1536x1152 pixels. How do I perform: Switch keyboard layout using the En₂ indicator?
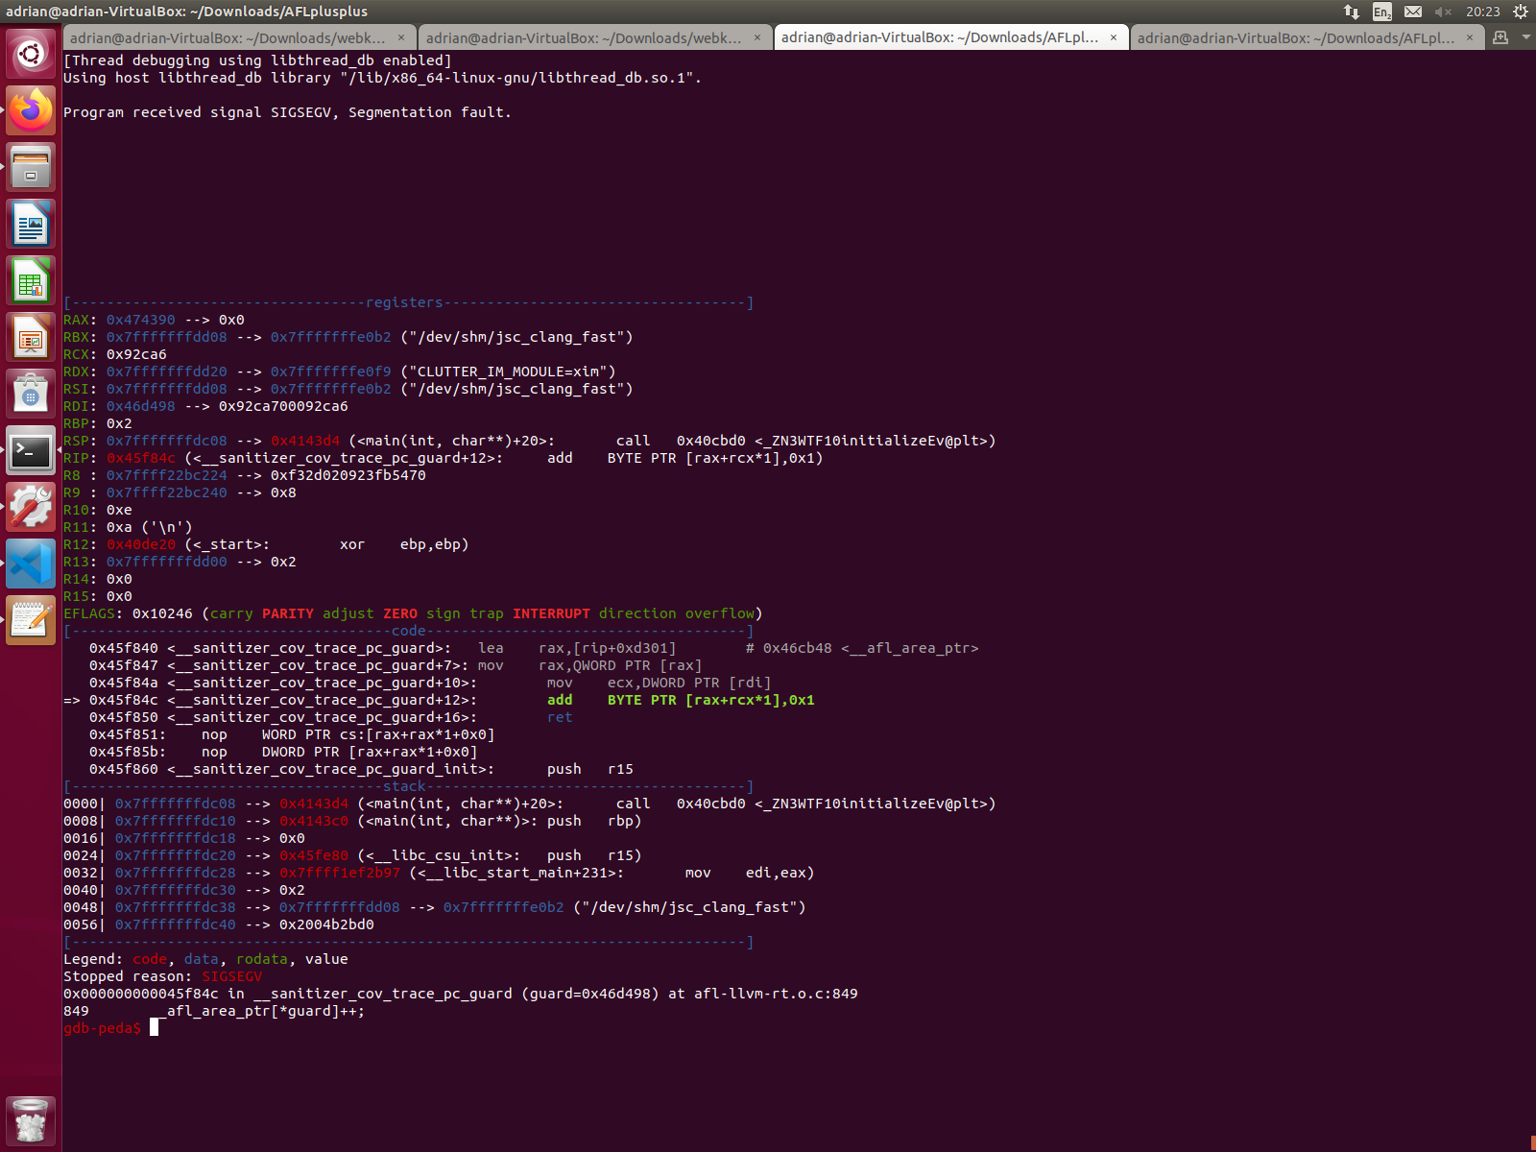click(x=1380, y=13)
